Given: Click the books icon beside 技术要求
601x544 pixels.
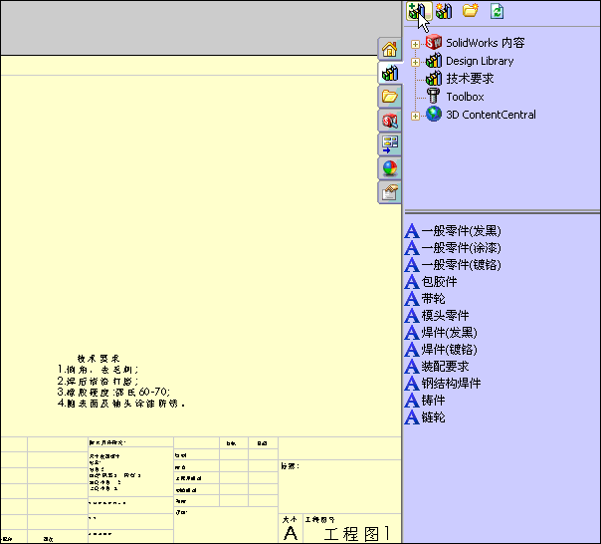Looking at the screenshot, I should click(x=434, y=79).
